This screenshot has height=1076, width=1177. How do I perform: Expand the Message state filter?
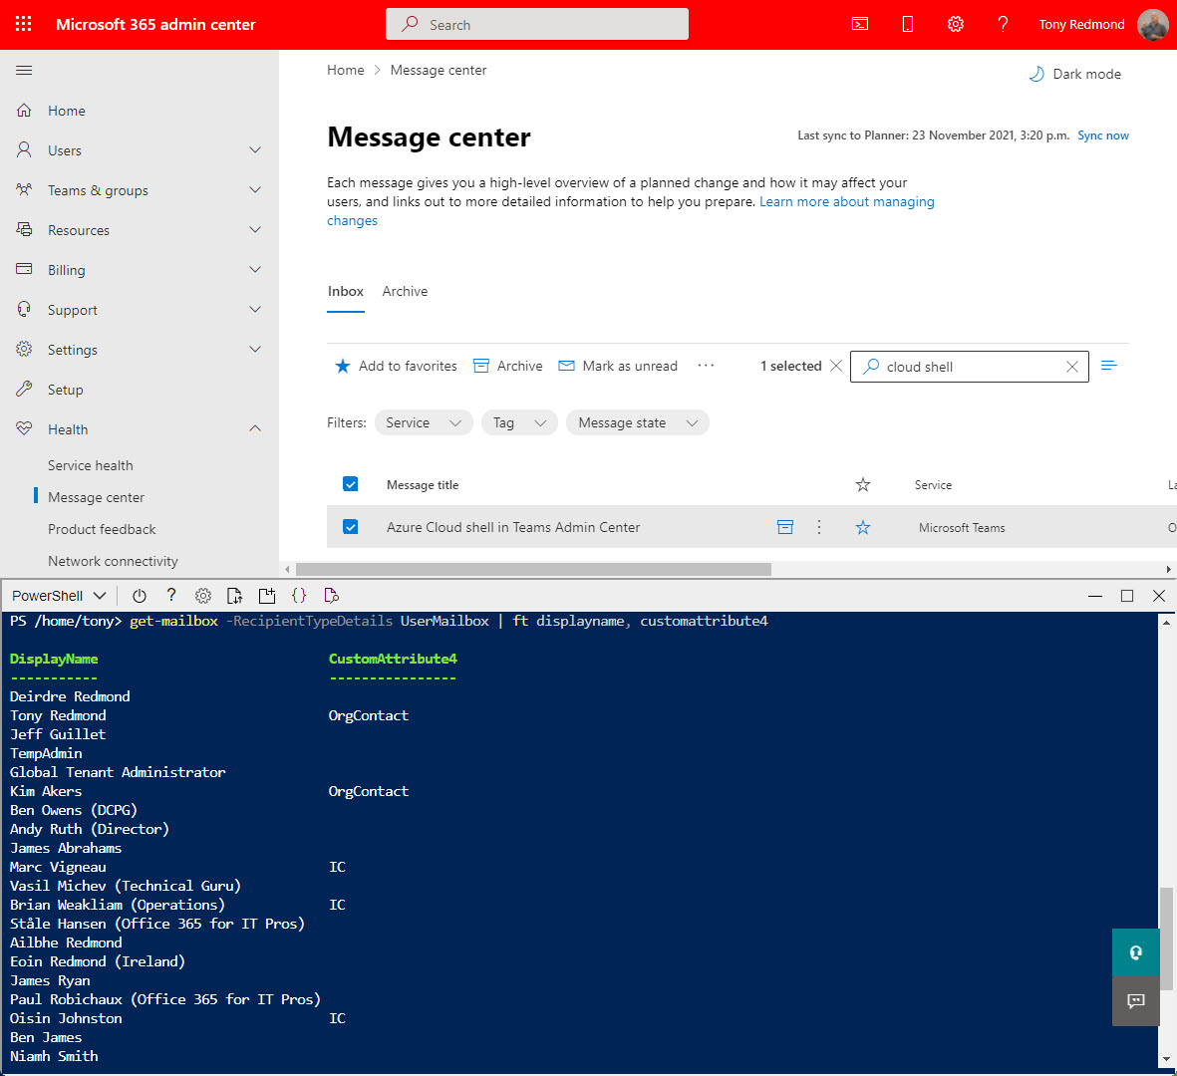tap(637, 421)
